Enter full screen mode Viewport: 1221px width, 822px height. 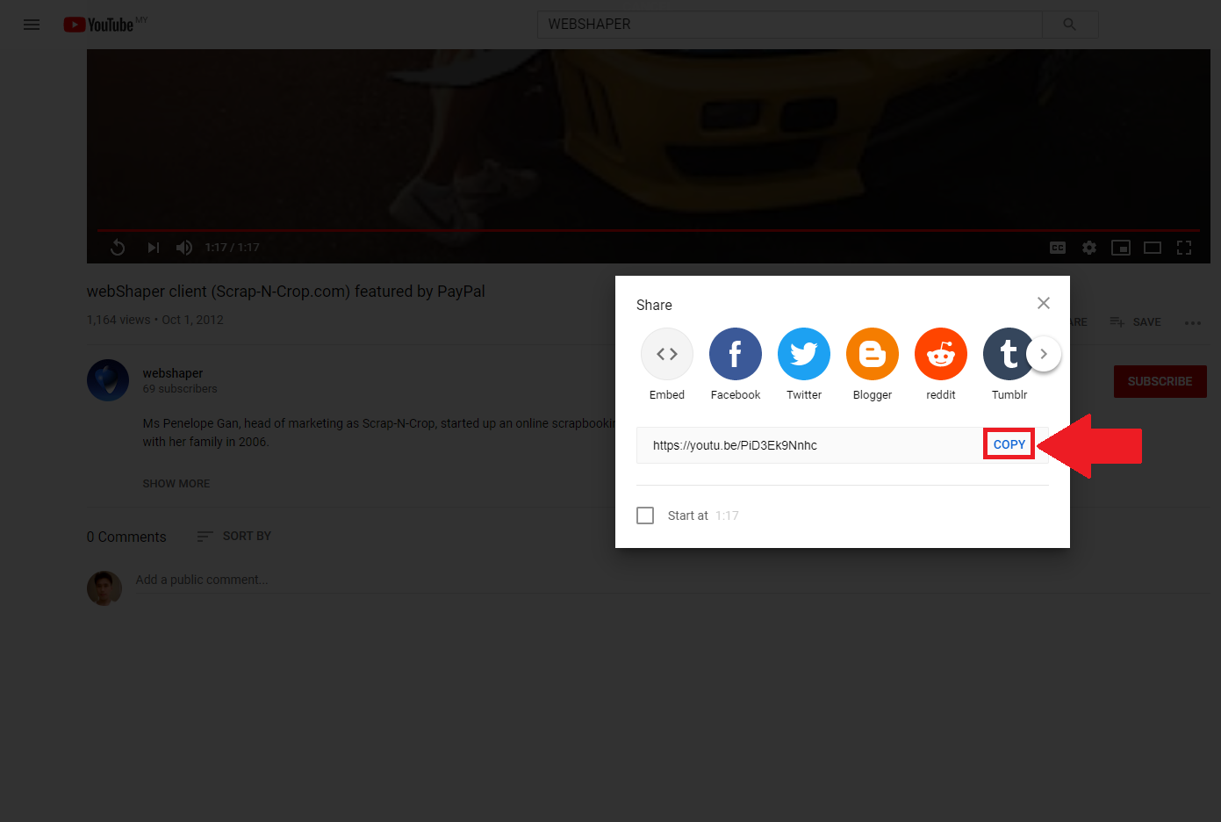pos(1184,248)
